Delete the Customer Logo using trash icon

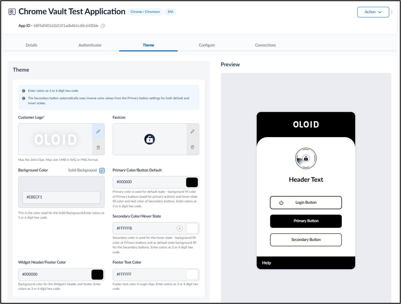[98, 147]
